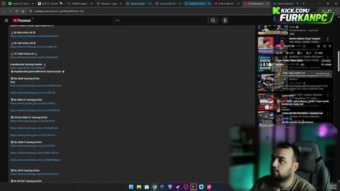View site information icon in address bar

[31, 11]
